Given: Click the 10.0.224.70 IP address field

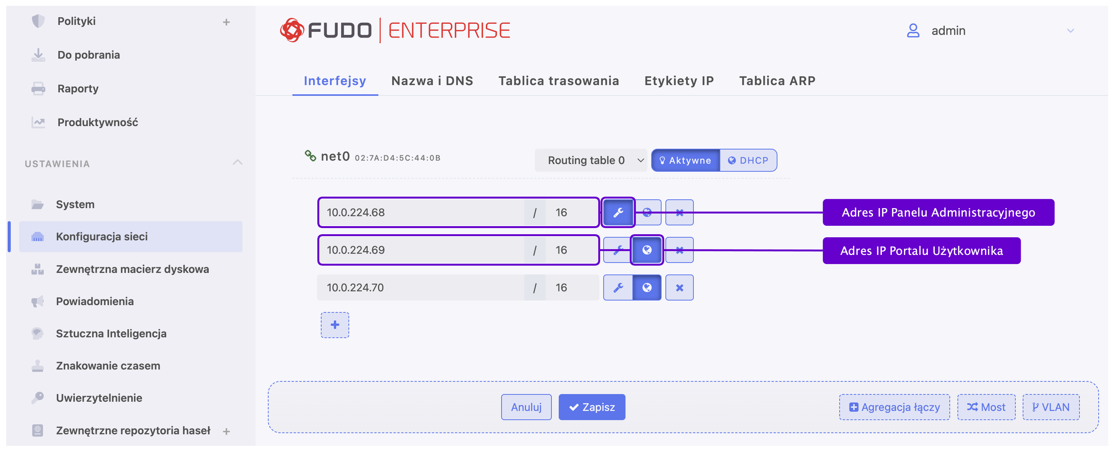Looking at the screenshot, I should point(419,287).
